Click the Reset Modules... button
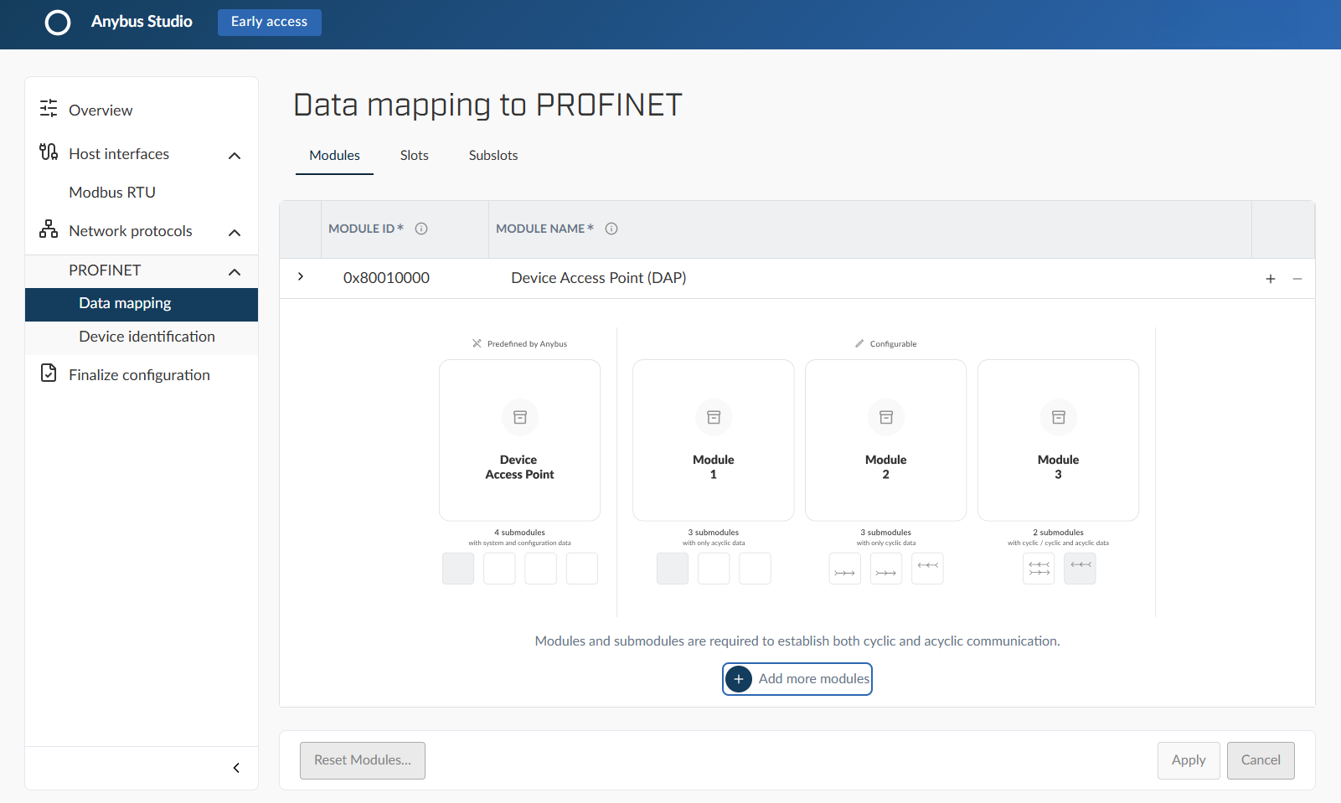The height and width of the screenshot is (803, 1341). click(x=363, y=760)
